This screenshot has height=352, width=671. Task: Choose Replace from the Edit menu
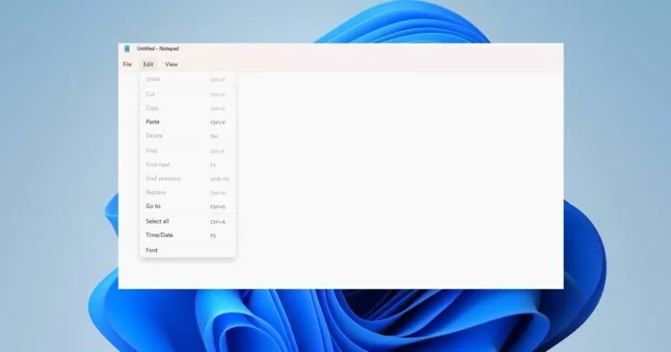coord(188,192)
